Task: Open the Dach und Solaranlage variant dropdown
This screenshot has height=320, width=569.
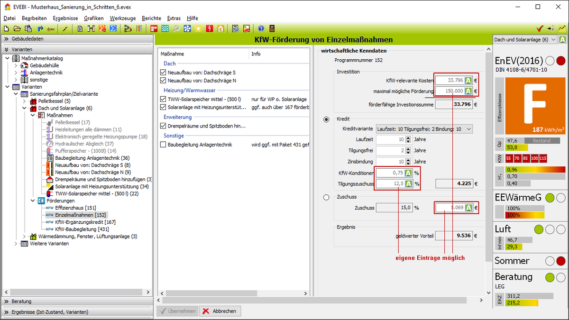Action: pos(525,40)
